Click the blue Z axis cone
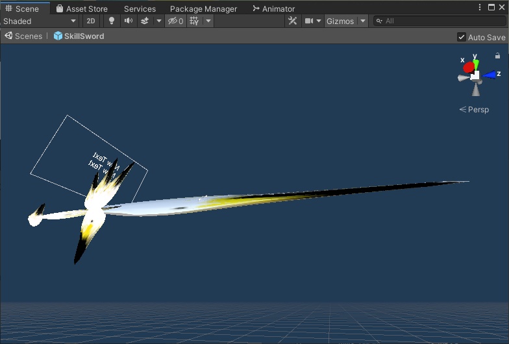This screenshot has height=344, width=509. [x=489, y=75]
